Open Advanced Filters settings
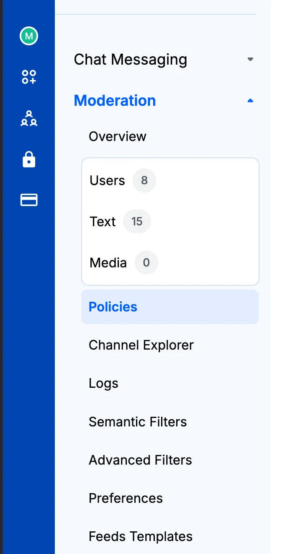 tap(140, 460)
